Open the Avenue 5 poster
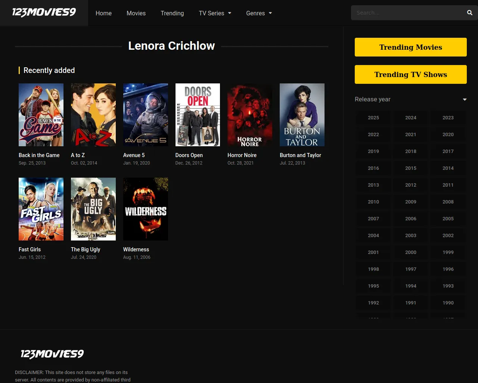 pyautogui.click(x=146, y=115)
